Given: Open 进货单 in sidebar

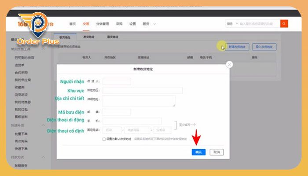Looking at the screenshot, I should pos(19,65).
